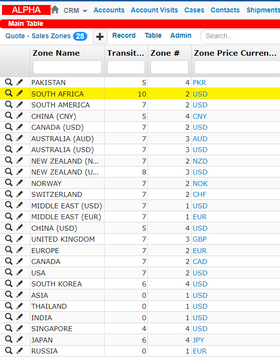280x357 pixels.
Task: View SINGAPORE record via magnifier icon
Action: tap(8, 328)
